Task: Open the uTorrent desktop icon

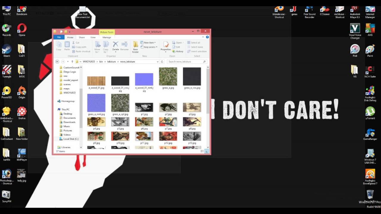Action: click(370, 113)
